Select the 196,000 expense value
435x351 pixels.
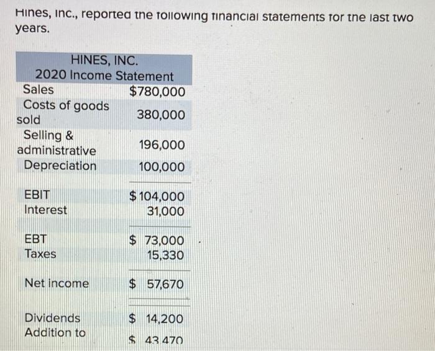tap(162, 145)
